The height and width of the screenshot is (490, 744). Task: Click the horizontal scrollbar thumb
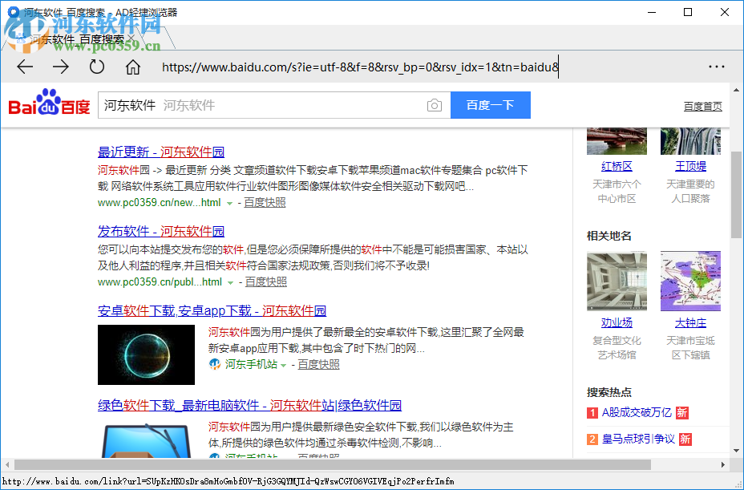tap(332, 464)
